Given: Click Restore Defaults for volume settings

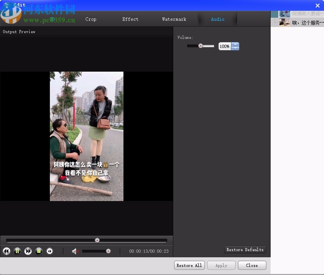Looking at the screenshot, I should click(x=245, y=250).
